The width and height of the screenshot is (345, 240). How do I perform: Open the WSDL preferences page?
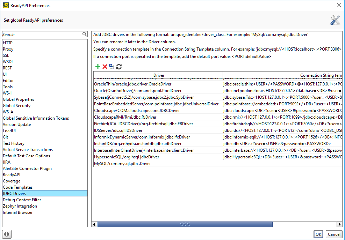coord(45,62)
